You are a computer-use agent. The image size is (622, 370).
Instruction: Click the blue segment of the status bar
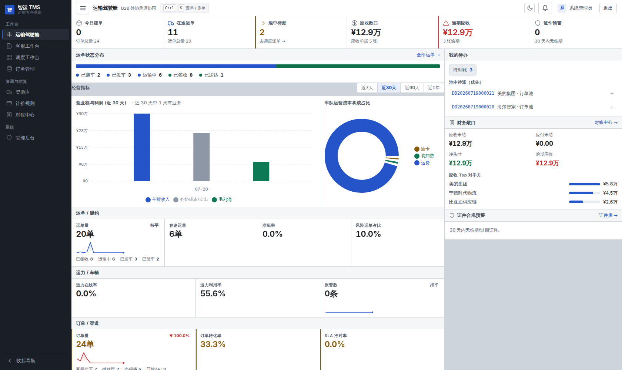[x=176, y=66]
